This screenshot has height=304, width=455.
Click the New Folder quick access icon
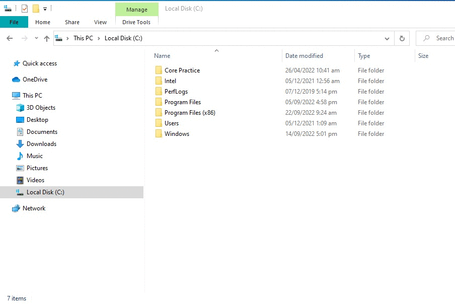[x=36, y=9]
